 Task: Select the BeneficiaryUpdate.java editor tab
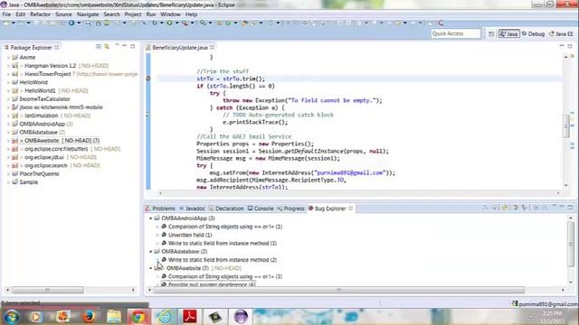coord(180,48)
